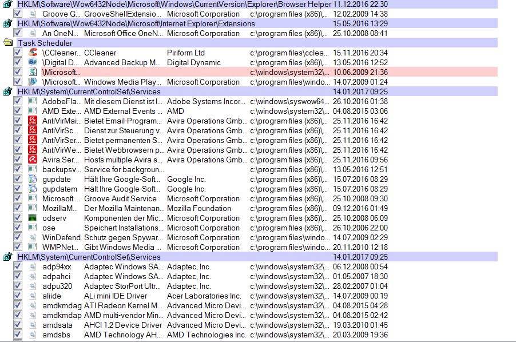516x342 pixels.
Task: Click the amdkmdag driver icon
Action: tap(33, 305)
